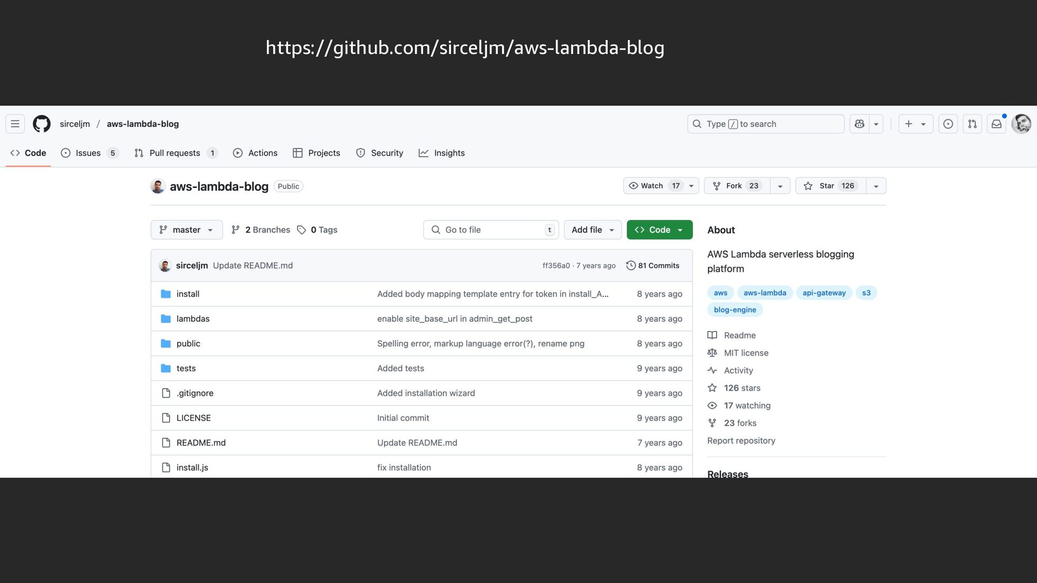Open the lambdas folder
1037x583 pixels.
pyautogui.click(x=193, y=318)
